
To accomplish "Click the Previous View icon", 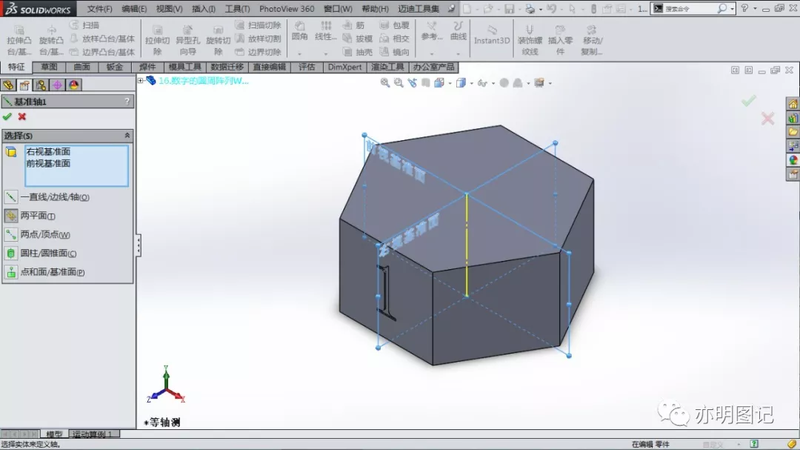I will click(413, 83).
